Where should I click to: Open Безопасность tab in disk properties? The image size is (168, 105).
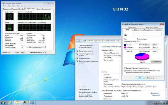coord(132,28)
